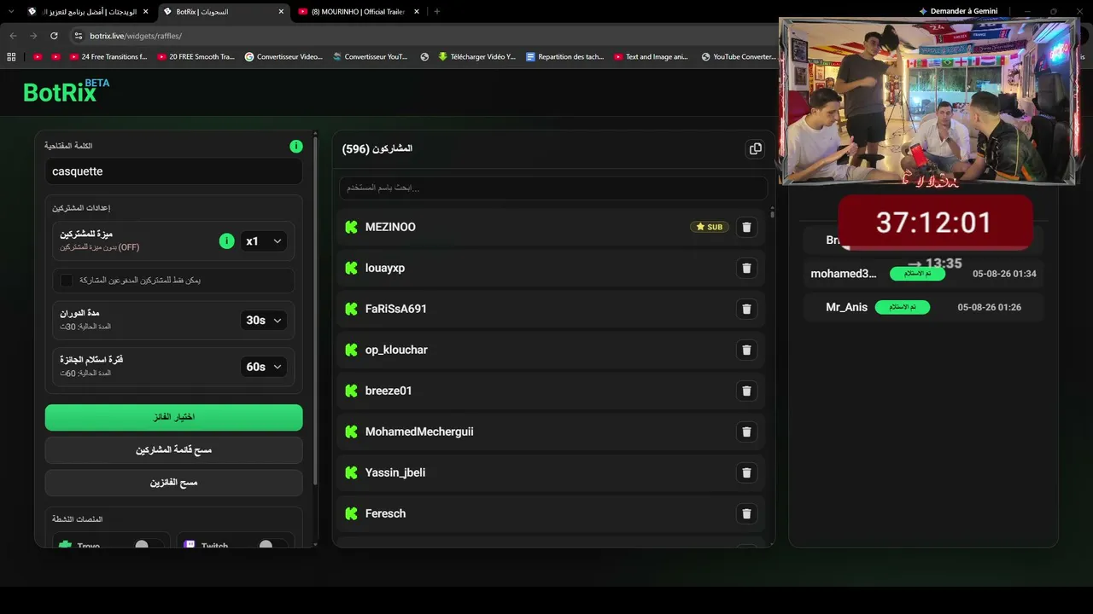Screen dimensions: 1093x614
Task: Click the BotRix BETA logo
Action: coord(66,91)
